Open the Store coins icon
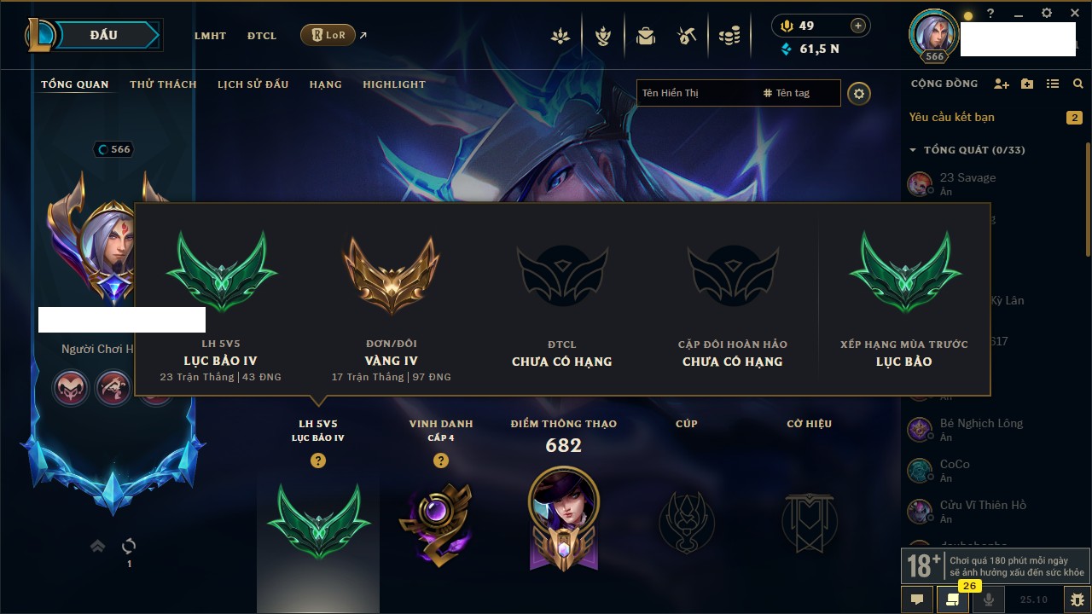This screenshot has height=614, width=1092. (x=729, y=36)
